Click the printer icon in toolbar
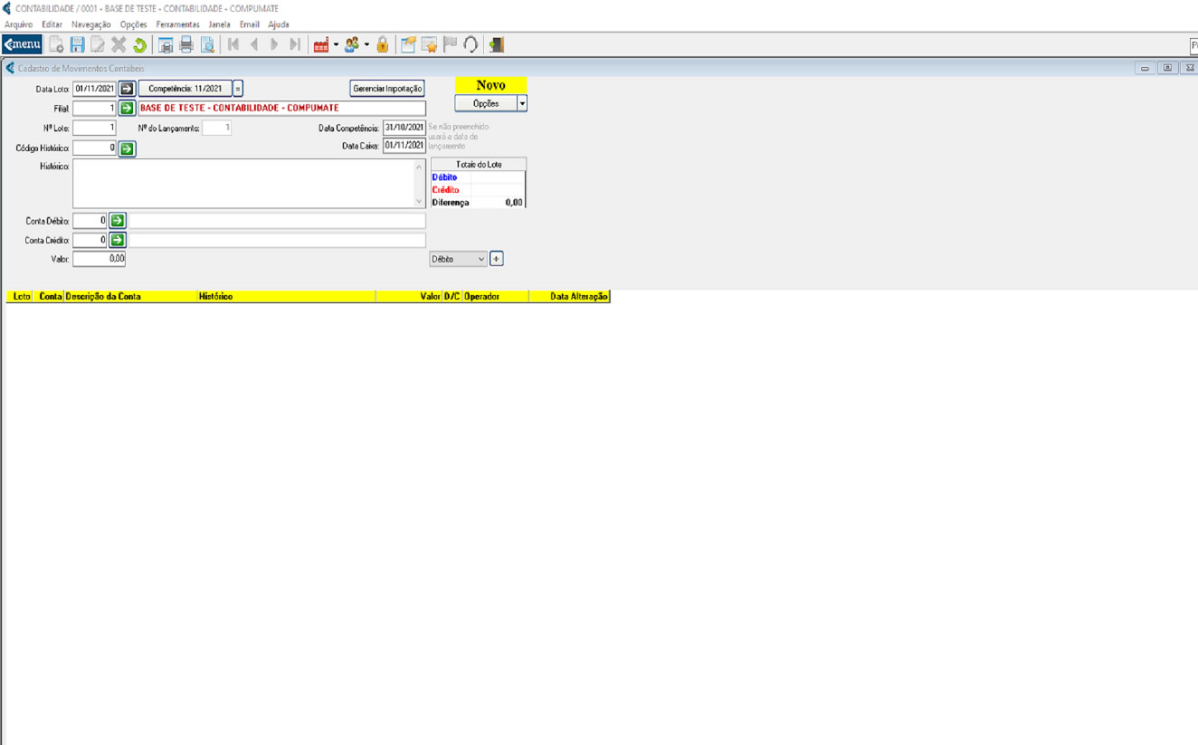1198x745 pixels. pyautogui.click(x=186, y=44)
